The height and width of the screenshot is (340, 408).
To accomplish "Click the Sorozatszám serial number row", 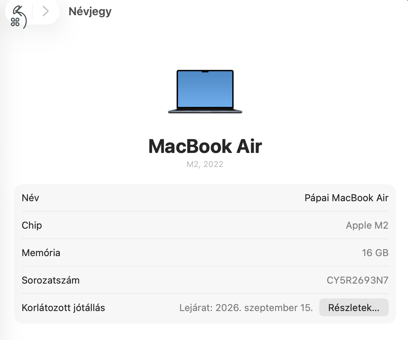I will click(205, 280).
